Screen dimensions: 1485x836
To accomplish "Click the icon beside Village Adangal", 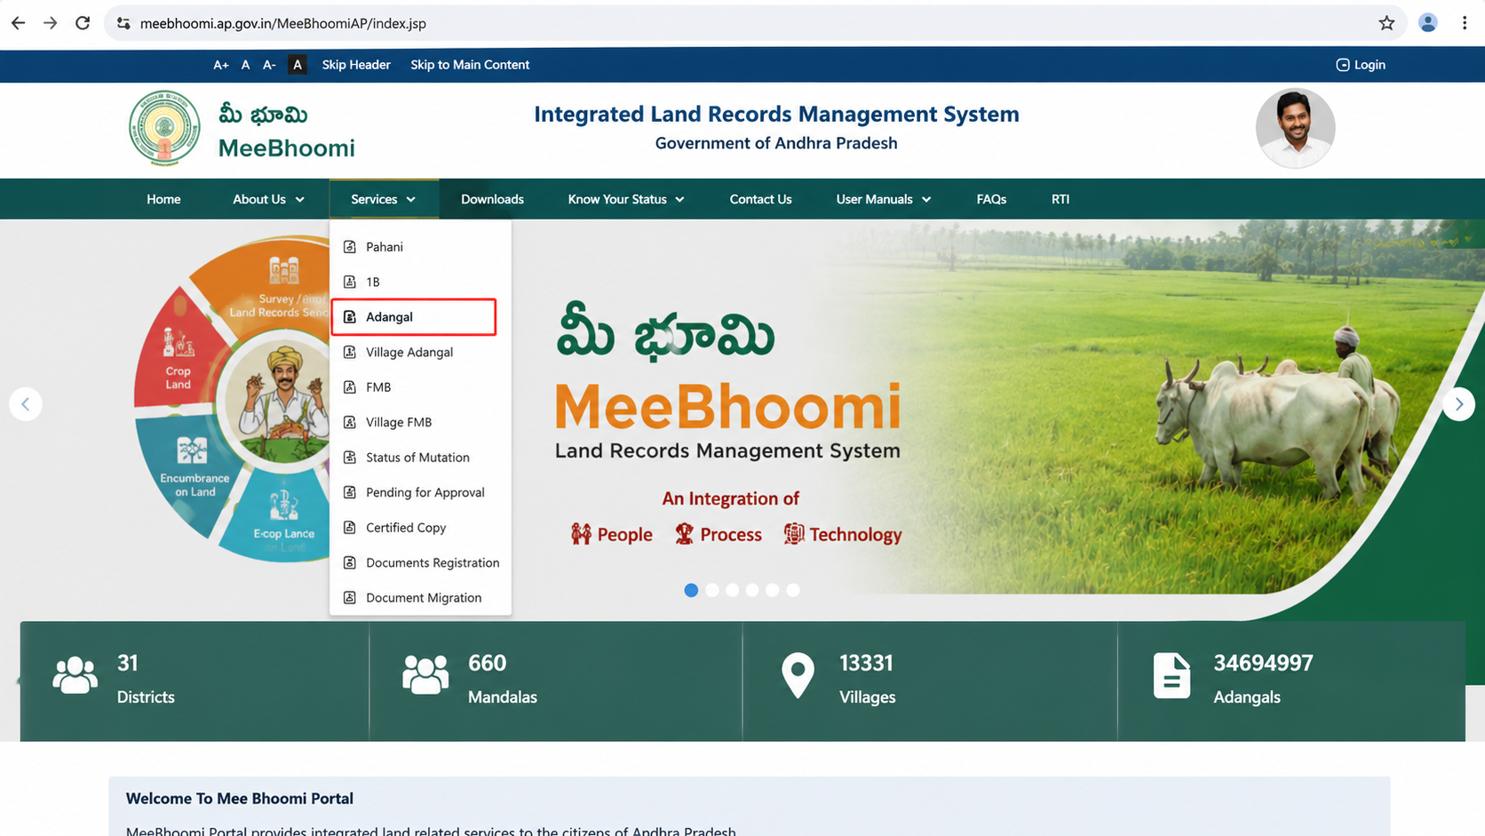I will pos(350,352).
